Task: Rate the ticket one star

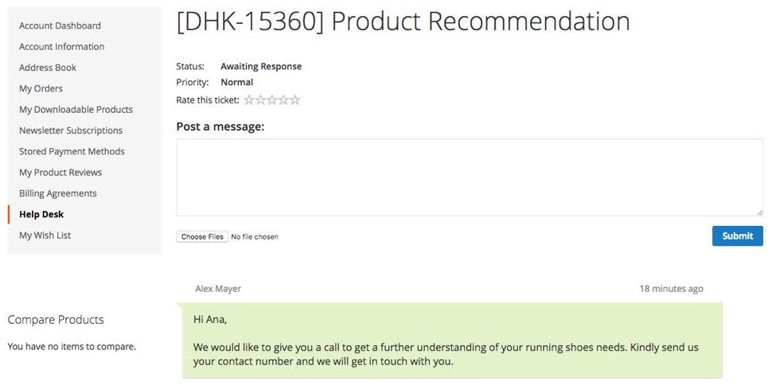Action: click(249, 100)
